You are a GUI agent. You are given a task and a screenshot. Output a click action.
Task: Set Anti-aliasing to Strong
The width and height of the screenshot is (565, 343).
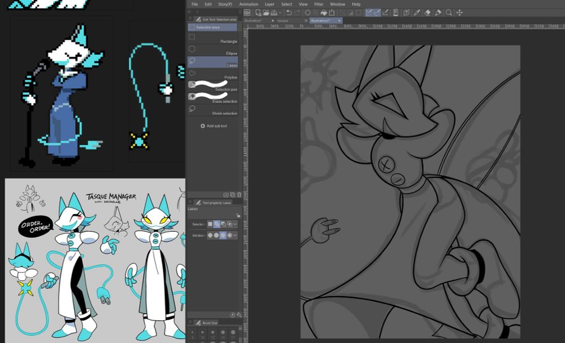229,235
